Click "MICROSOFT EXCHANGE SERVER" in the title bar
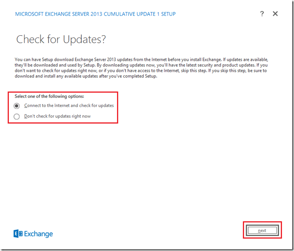294x251 pixels. 49,14
